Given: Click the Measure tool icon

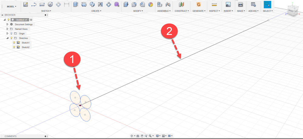Looking at the screenshot, I should [214, 4].
